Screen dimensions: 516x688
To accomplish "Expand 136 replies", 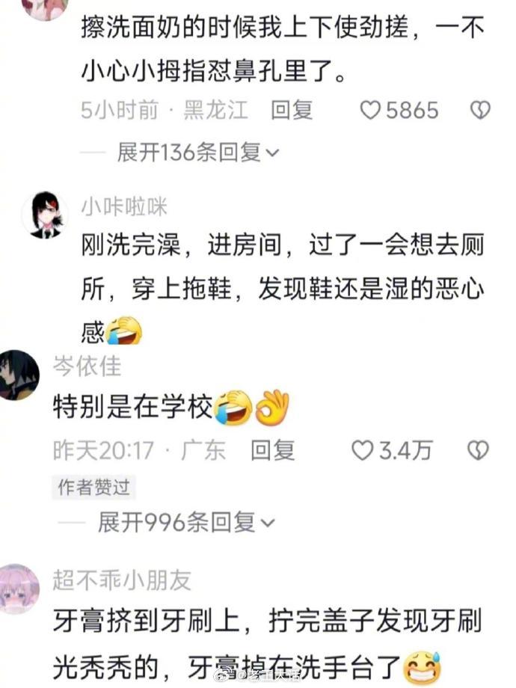I will click(197, 153).
